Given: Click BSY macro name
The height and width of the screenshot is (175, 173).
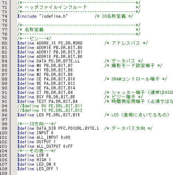Looking at the screenshot, I should click(x=40, y=97).
